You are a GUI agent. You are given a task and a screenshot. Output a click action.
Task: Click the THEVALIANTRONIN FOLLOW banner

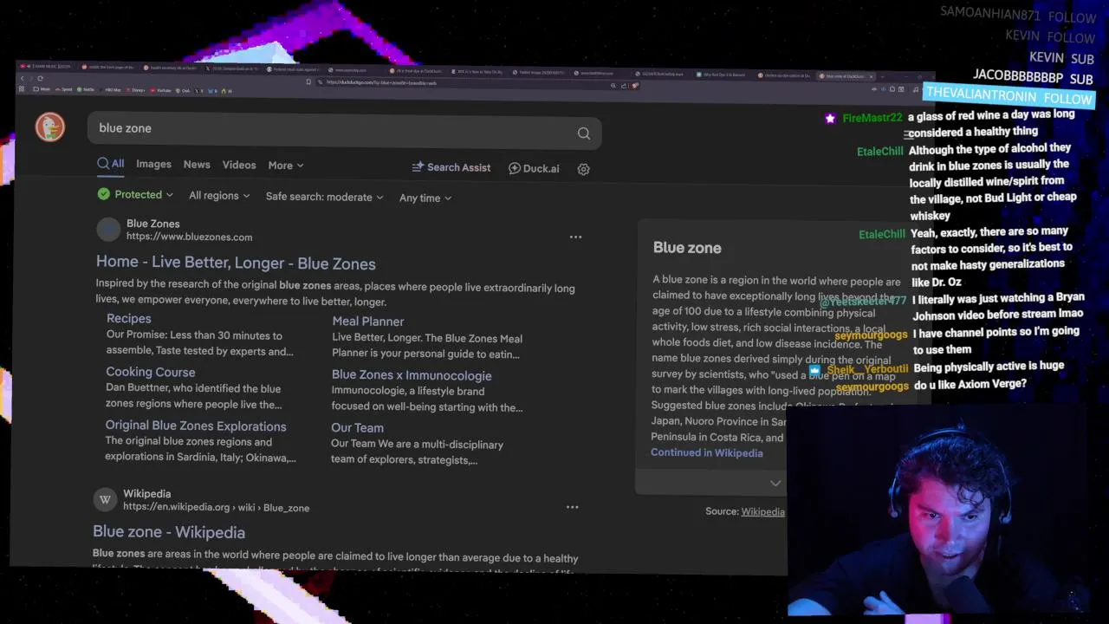1009,96
